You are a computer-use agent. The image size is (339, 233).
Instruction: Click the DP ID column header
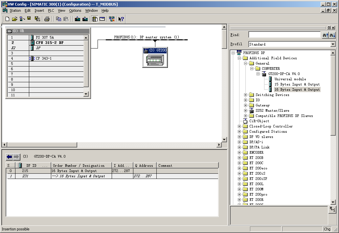(33, 165)
